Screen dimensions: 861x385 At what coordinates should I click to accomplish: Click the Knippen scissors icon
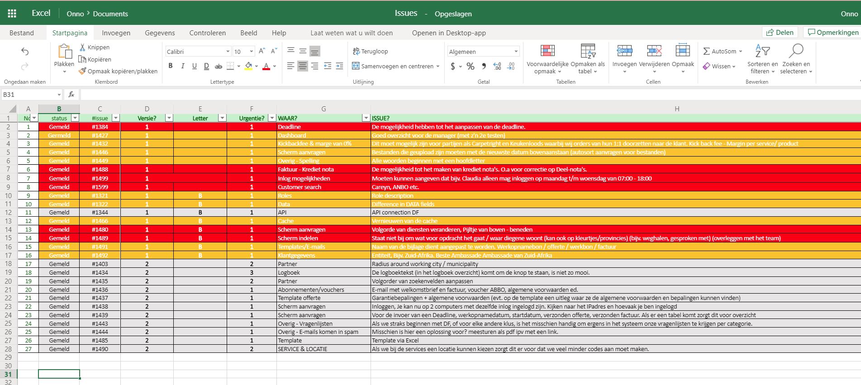[x=82, y=47]
